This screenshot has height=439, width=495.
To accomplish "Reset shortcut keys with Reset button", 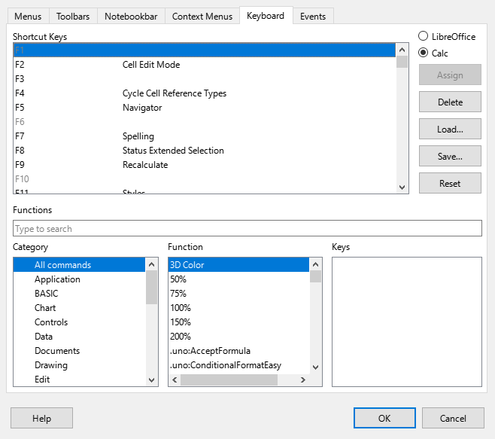I will 450,183.
